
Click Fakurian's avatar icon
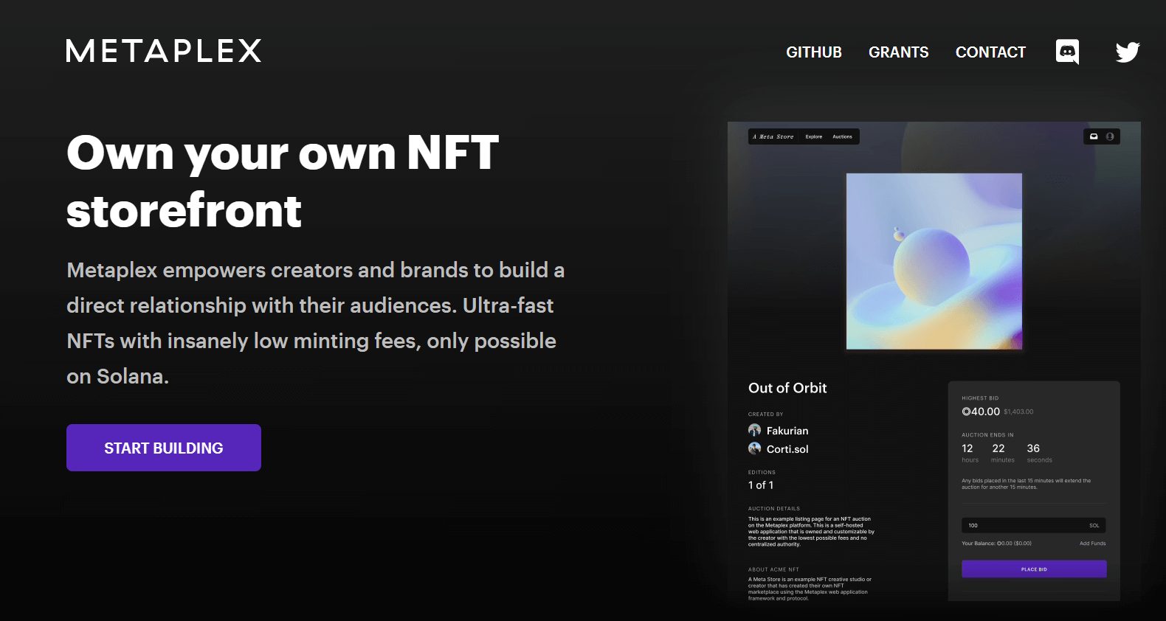click(754, 430)
